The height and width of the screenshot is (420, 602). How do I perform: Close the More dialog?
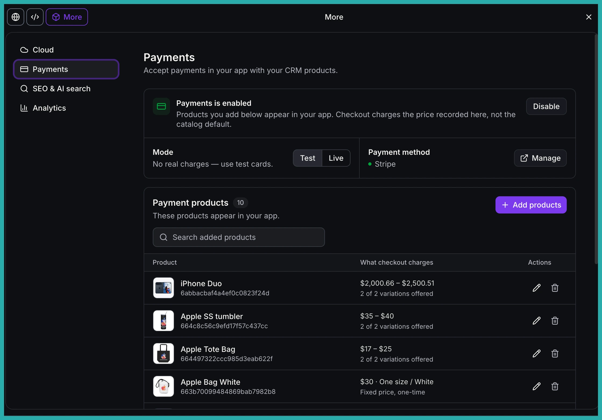[589, 17]
